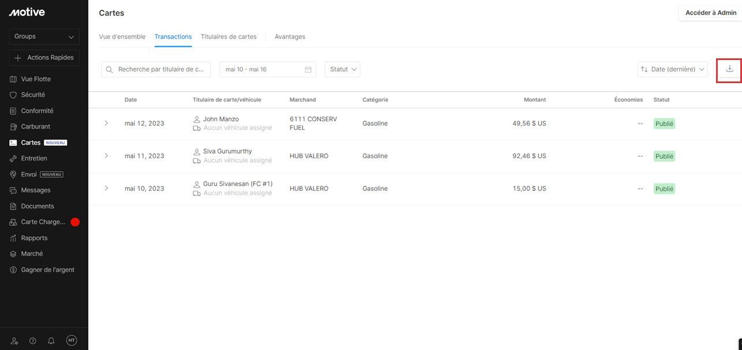The image size is (742, 350).
Task: Click Publié status for John Manzo row
Action: (664, 124)
